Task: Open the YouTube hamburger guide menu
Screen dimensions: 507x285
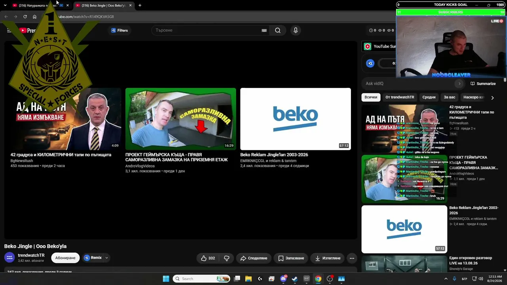Action: 9,30
